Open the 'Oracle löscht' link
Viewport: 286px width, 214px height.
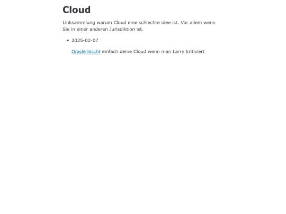[x=86, y=52]
